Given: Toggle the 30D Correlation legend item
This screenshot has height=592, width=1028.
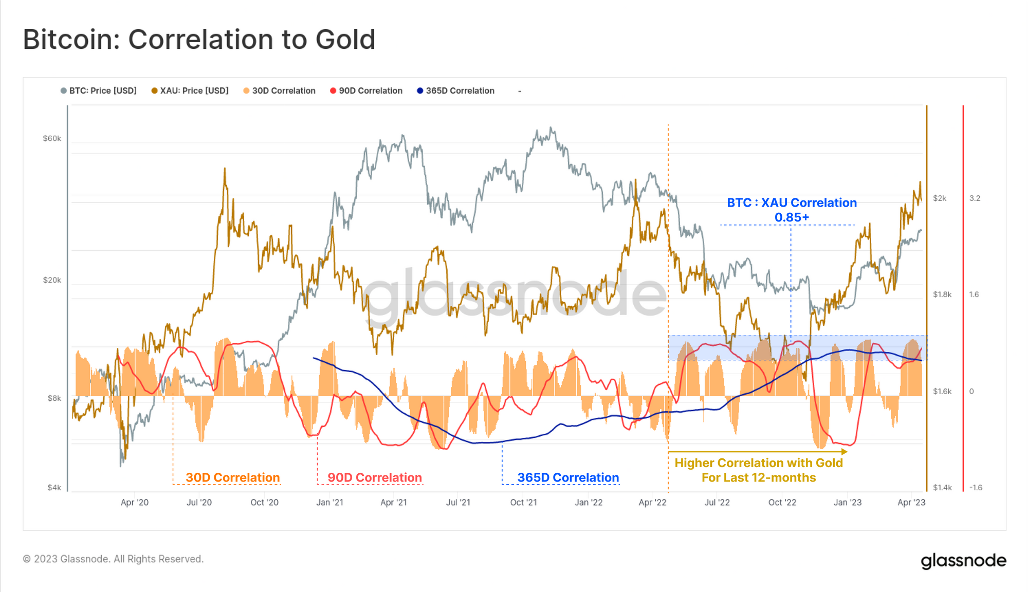Looking at the screenshot, I should [279, 91].
